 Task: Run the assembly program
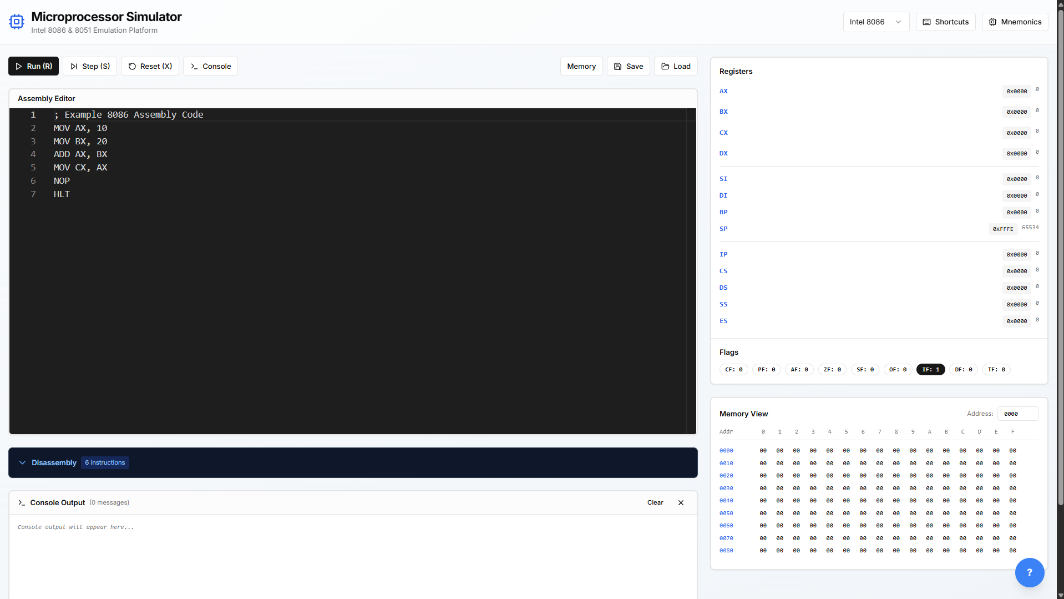33,66
